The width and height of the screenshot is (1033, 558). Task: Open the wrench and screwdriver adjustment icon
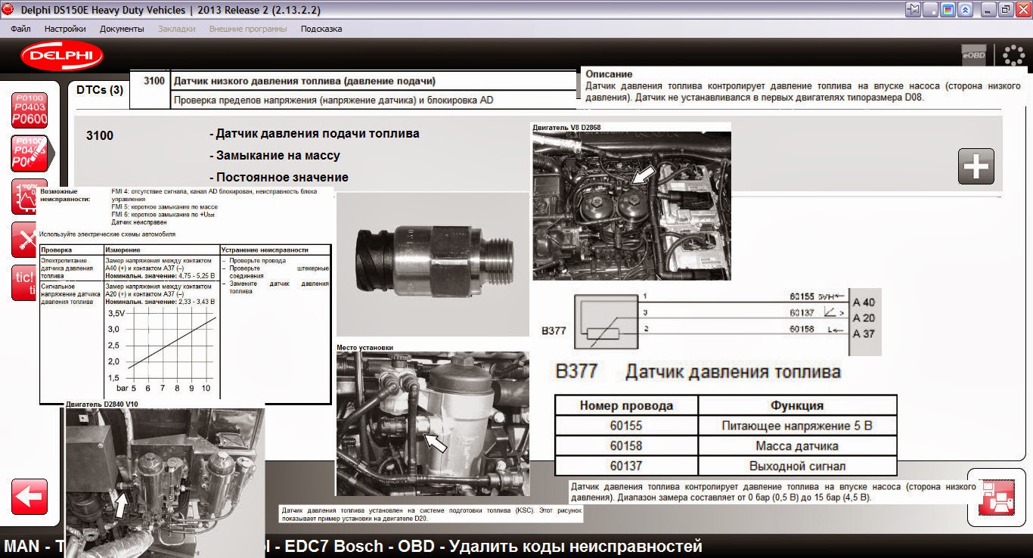pos(25,240)
